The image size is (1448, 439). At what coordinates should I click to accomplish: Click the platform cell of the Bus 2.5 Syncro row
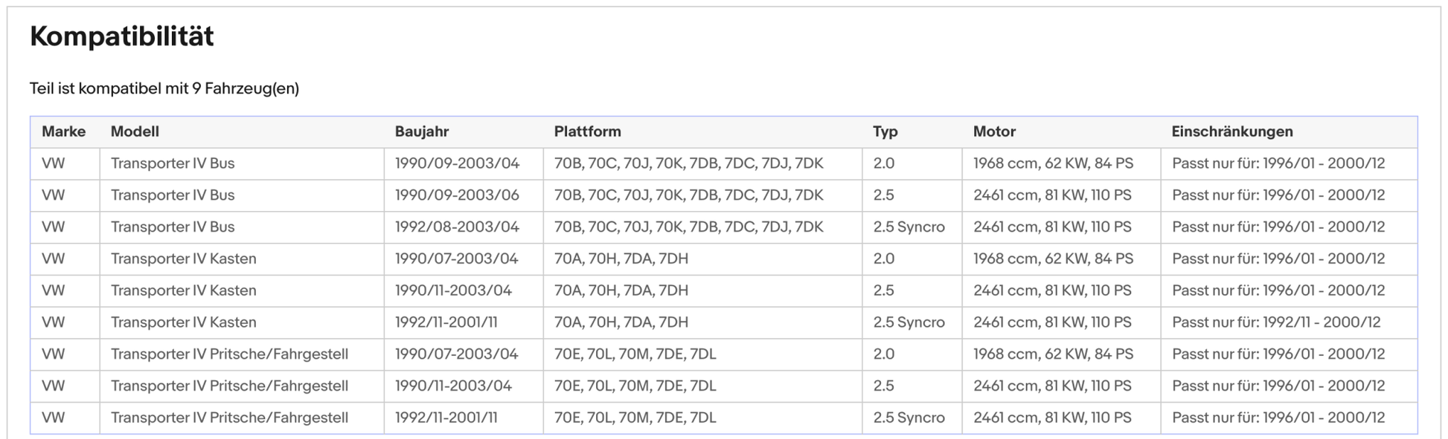pos(688,227)
